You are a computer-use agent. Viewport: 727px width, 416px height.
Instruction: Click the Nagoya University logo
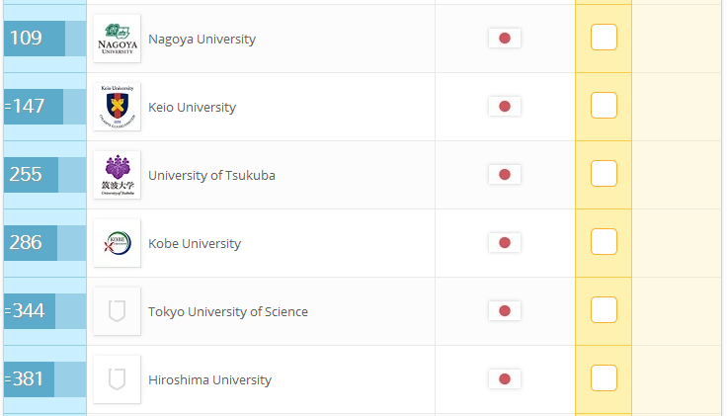tap(117, 39)
